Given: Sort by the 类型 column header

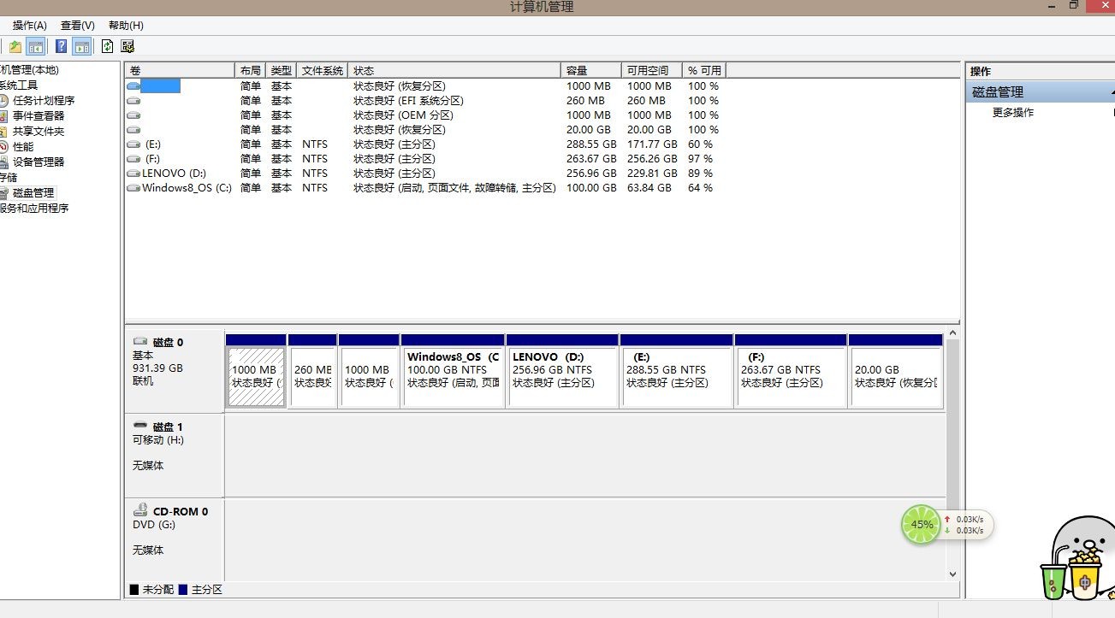Looking at the screenshot, I should (x=281, y=70).
